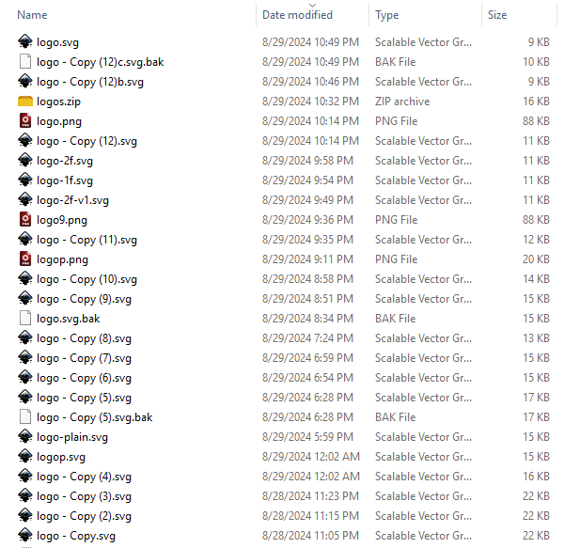Click the 16 KB size of logos.zip
564x548 pixels.
(x=536, y=102)
